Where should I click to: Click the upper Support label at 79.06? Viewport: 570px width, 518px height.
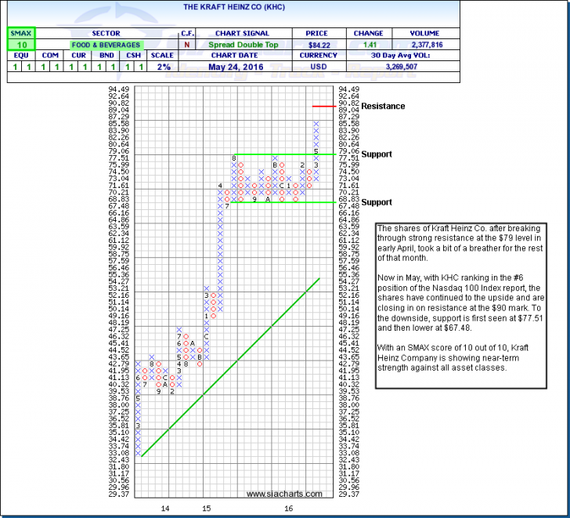pos(377,154)
